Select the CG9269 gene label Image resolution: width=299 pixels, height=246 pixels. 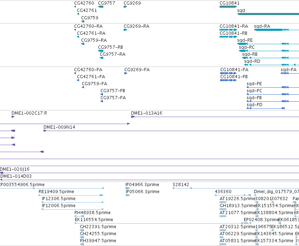(x=132, y=3)
